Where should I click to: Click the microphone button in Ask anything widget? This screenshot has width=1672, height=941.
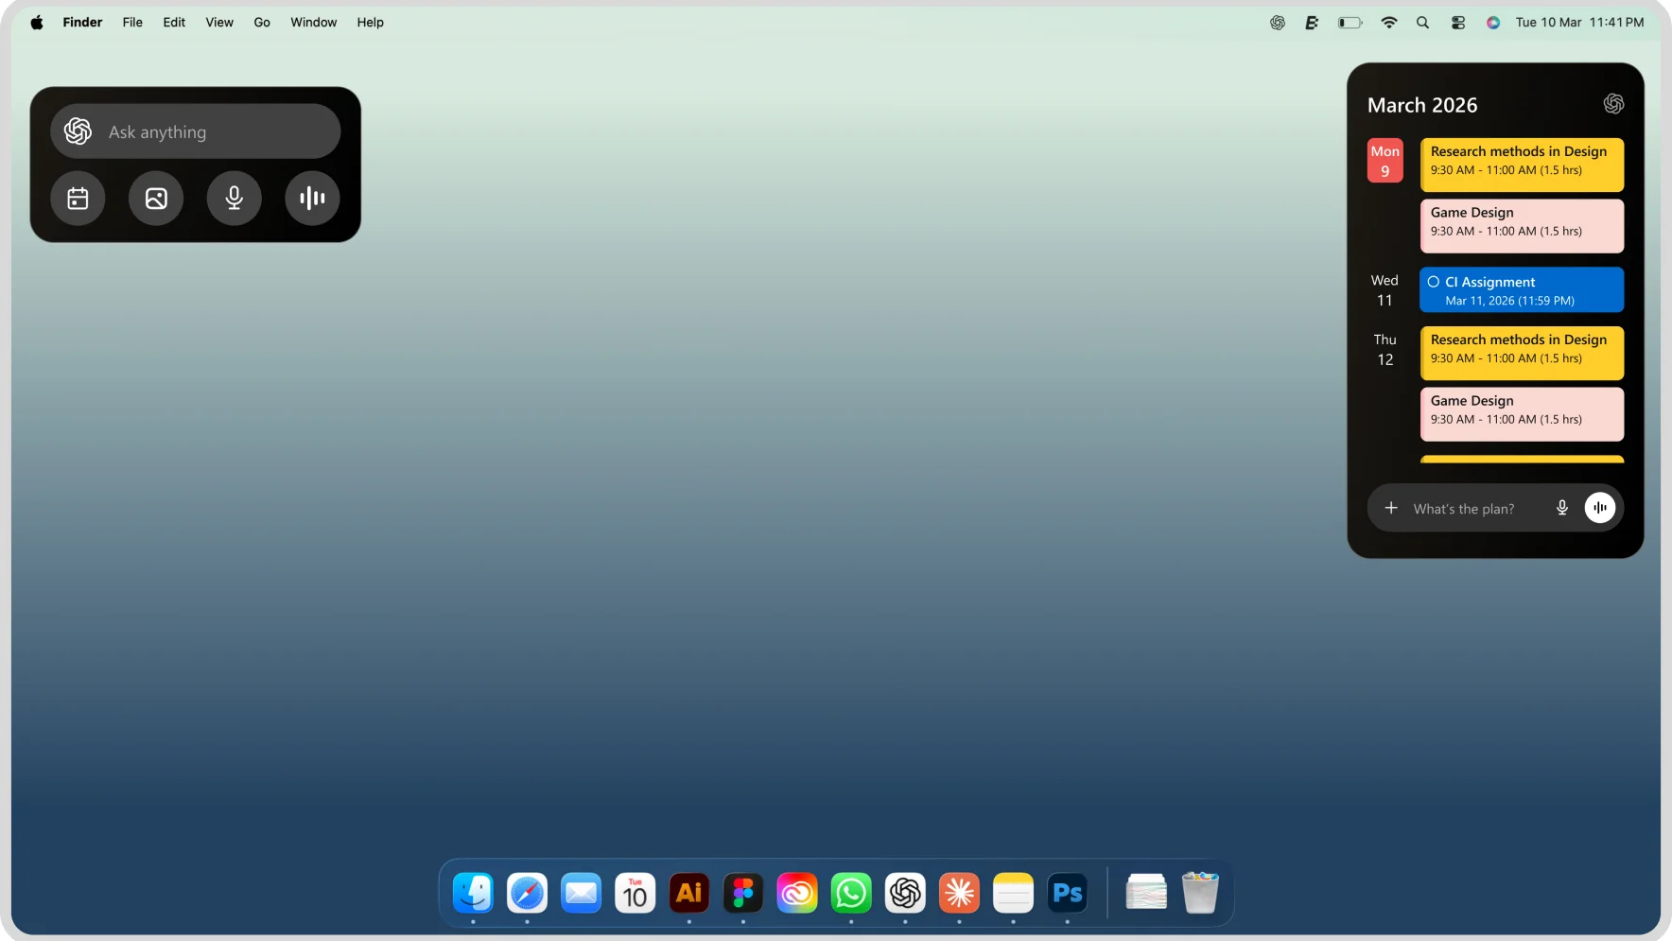click(x=235, y=198)
